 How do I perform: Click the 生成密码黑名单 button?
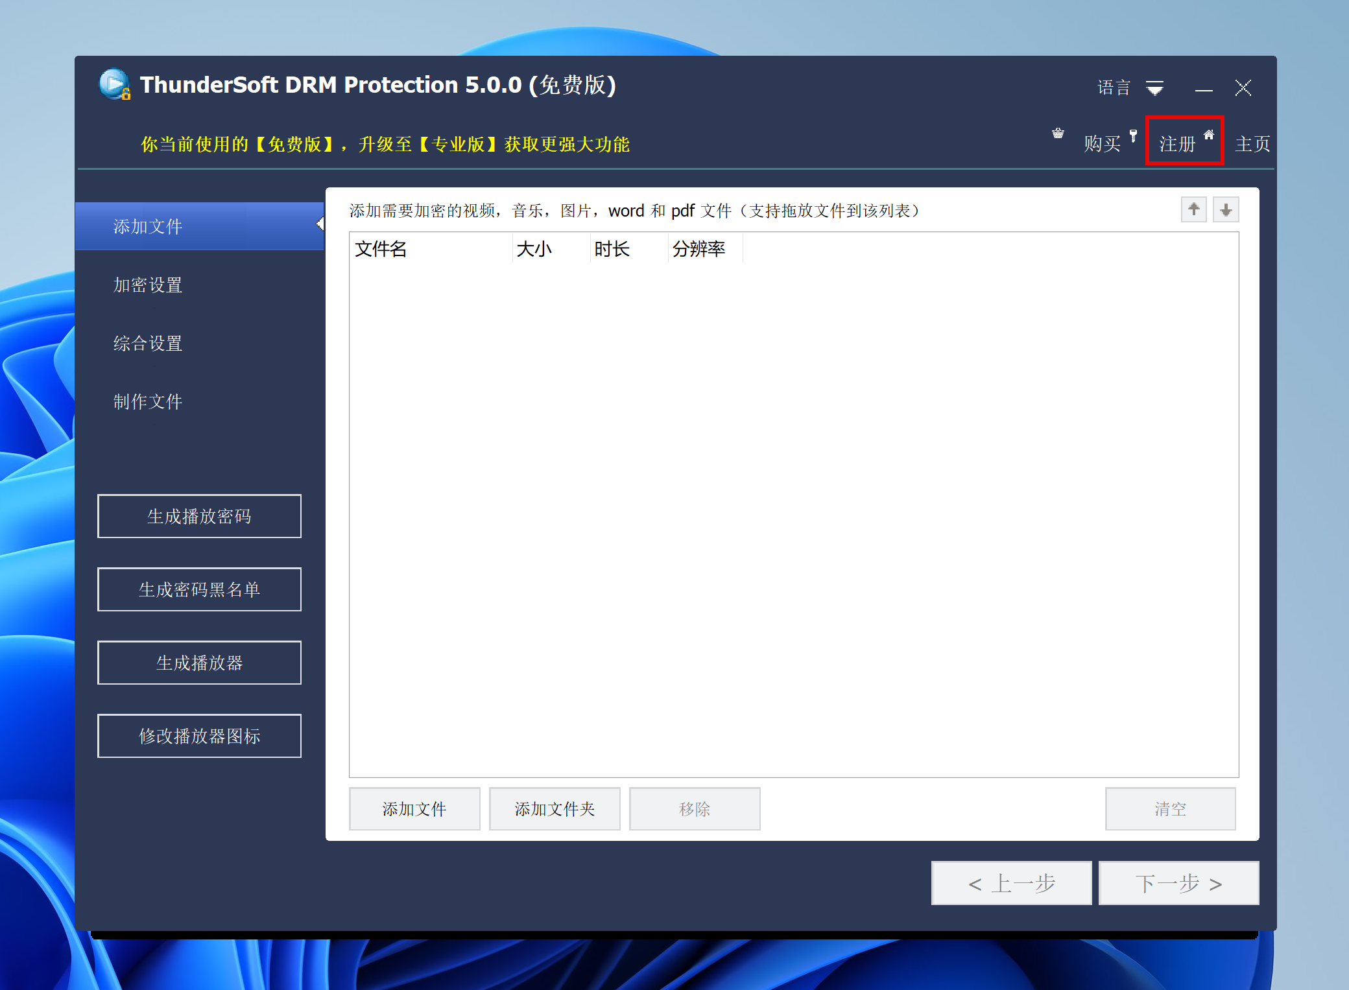click(199, 589)
